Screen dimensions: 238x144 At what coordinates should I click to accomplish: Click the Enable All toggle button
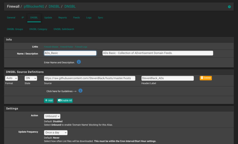[x=65, y=100]
